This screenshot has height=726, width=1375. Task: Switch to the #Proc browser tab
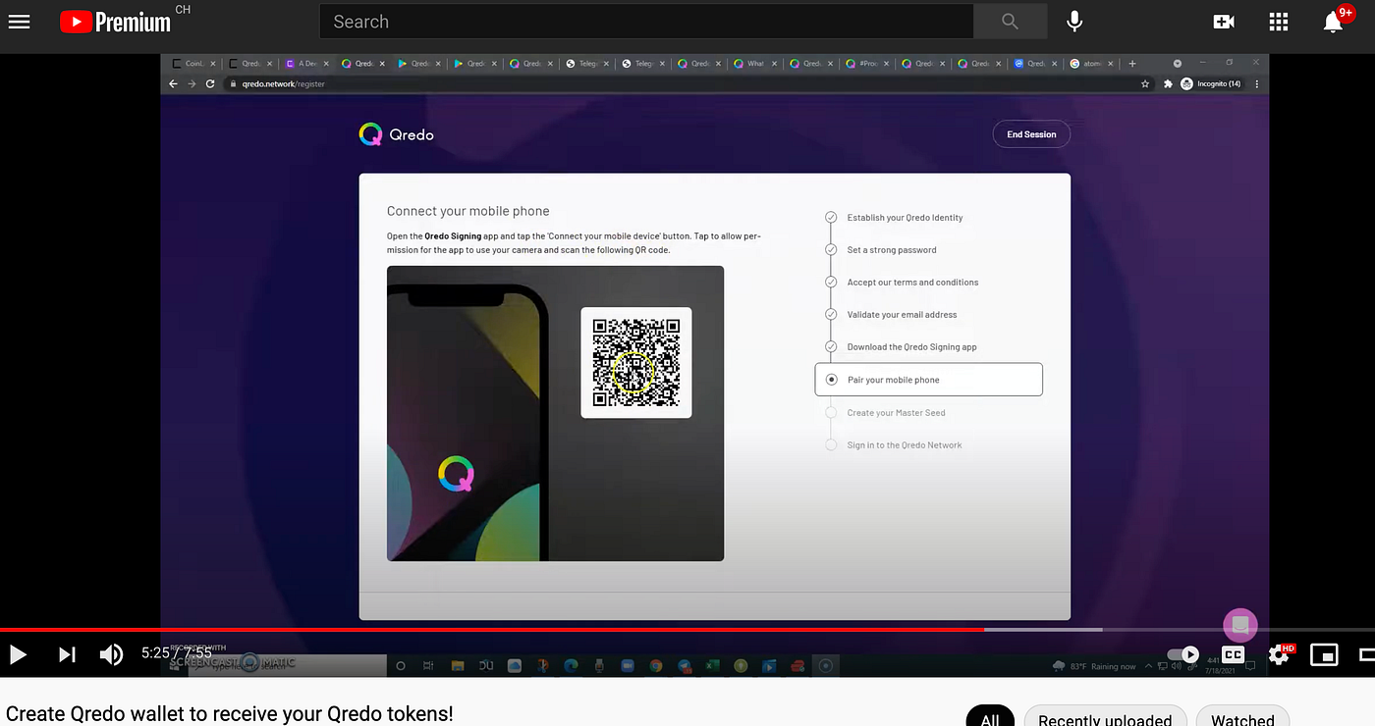tap(867, 64)
